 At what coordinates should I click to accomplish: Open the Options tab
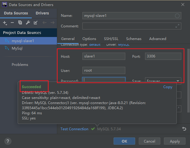[x=89, y=39]
